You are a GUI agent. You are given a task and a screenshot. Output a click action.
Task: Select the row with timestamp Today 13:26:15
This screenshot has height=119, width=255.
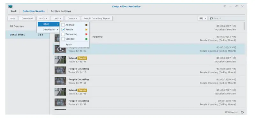(x=149, y=70)
